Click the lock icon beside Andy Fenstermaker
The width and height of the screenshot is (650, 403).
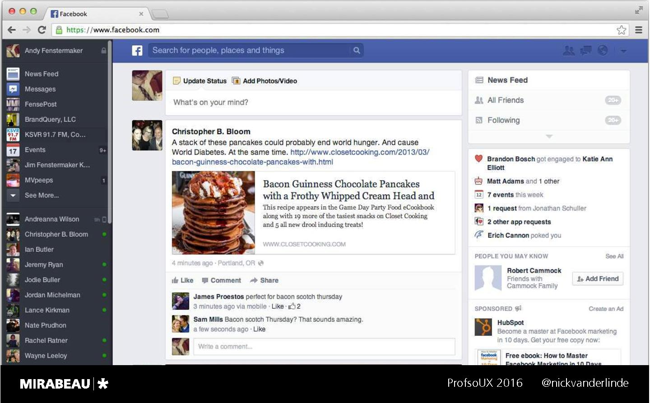[x=104, y=50]
